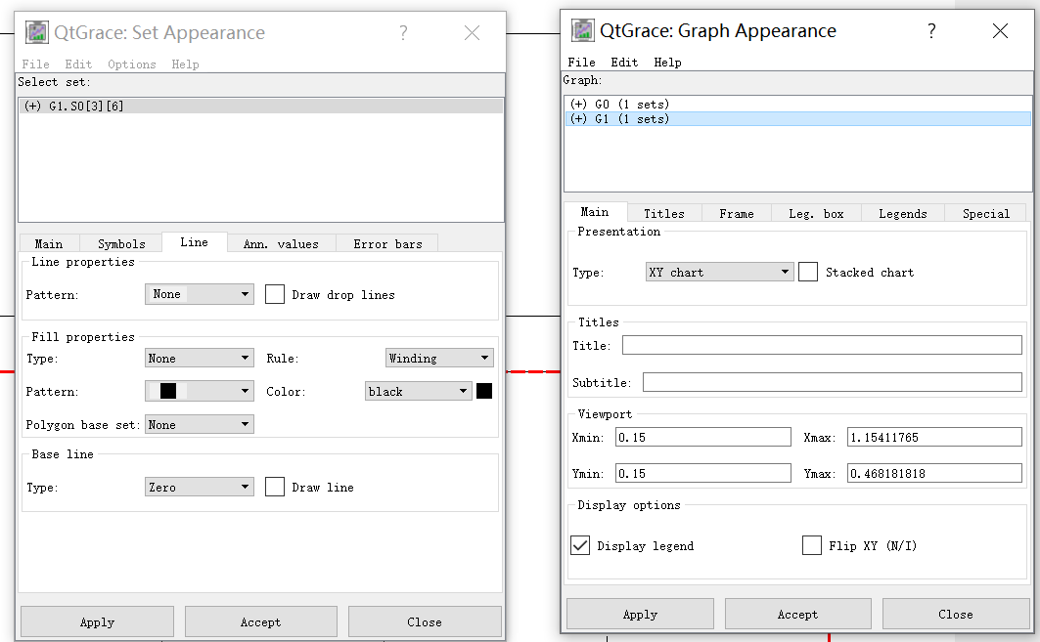Enable the Stacked chart checkbox
Viewport: 1040px width, 642px height.
pos(808,271)
